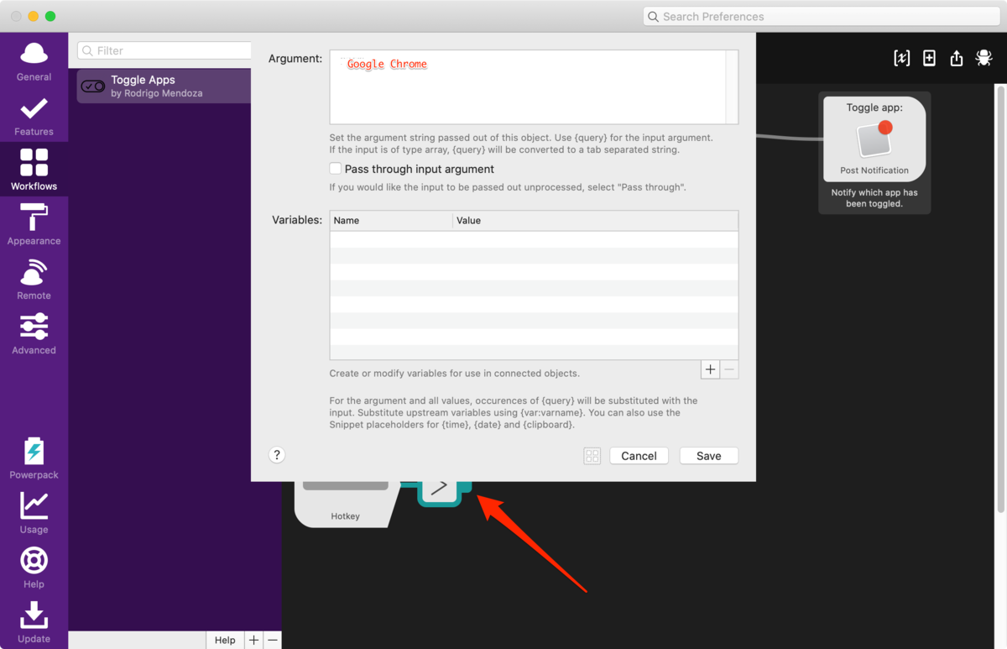Open the General preferences tab
This screenshot has height=649, width=1007.
[x=34, y=60]
